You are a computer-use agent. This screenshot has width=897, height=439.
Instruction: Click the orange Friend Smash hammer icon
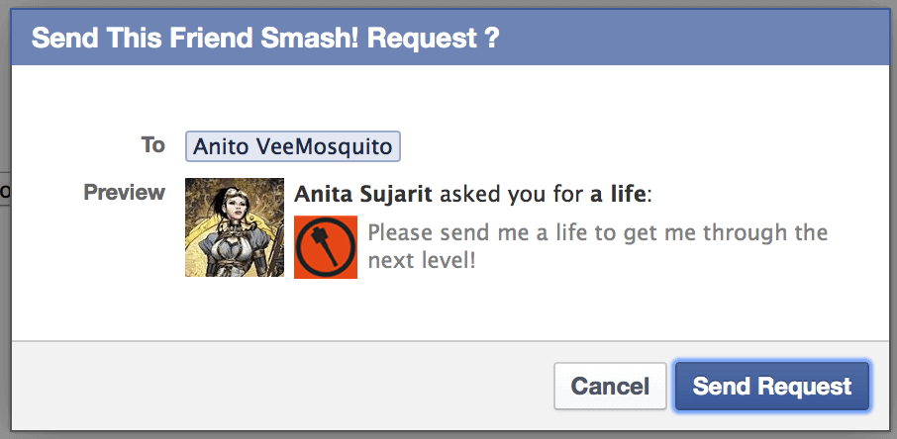tap(326, 247)
